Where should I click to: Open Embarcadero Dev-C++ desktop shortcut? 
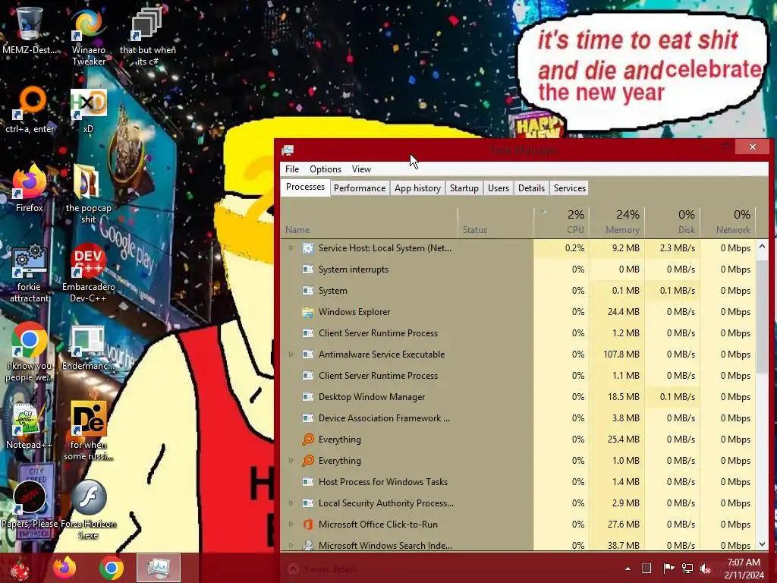[x=88, y=273]
